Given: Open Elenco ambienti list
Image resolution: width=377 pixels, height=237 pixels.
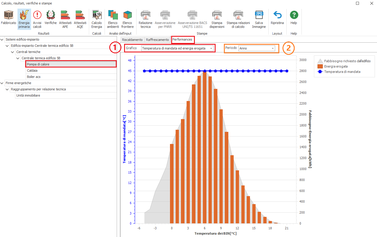Looking at the screenshot, I should click(113, 17).
